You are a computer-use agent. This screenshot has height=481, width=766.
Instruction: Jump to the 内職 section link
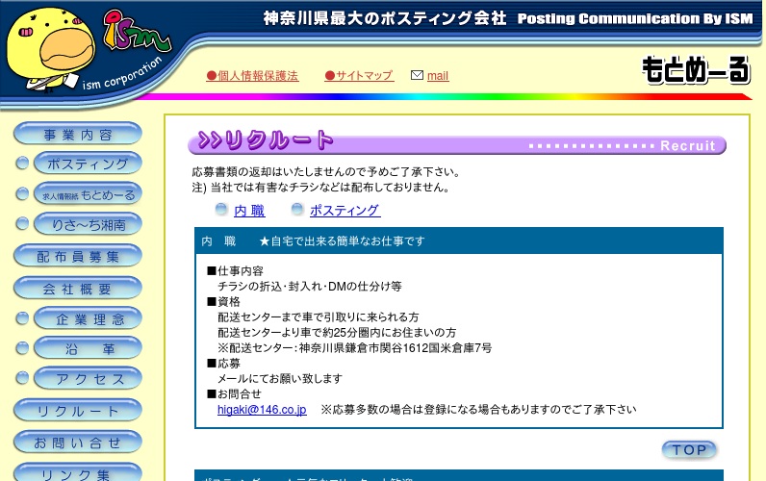tap(249, 211)
